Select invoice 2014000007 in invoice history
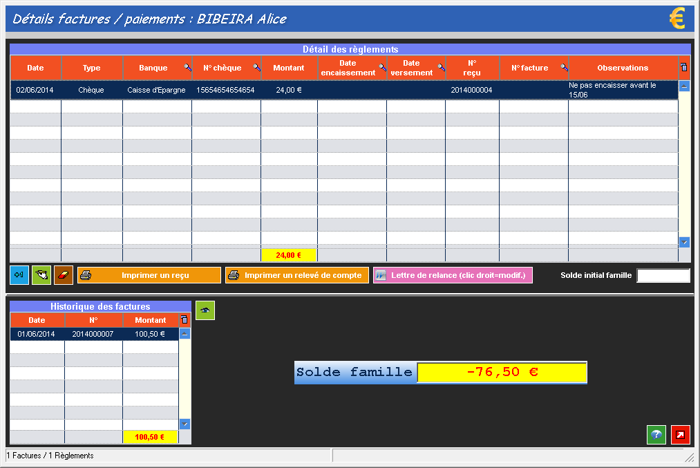The height and width of the screenshot is (468, 700). (93, 334)
